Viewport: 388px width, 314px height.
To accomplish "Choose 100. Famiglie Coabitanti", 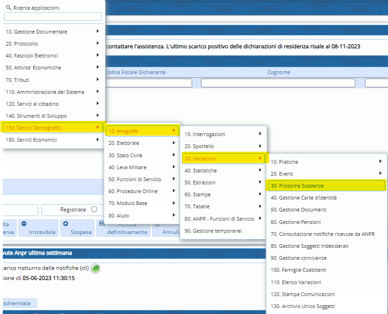I will click(x=327, y=270).
